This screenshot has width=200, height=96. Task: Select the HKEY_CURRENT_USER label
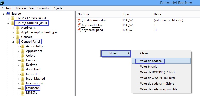(32, 23)
